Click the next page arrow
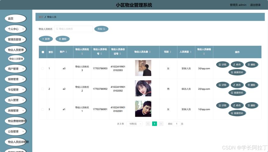This screenshot has width=268, height=152. (x=161, y=124)
